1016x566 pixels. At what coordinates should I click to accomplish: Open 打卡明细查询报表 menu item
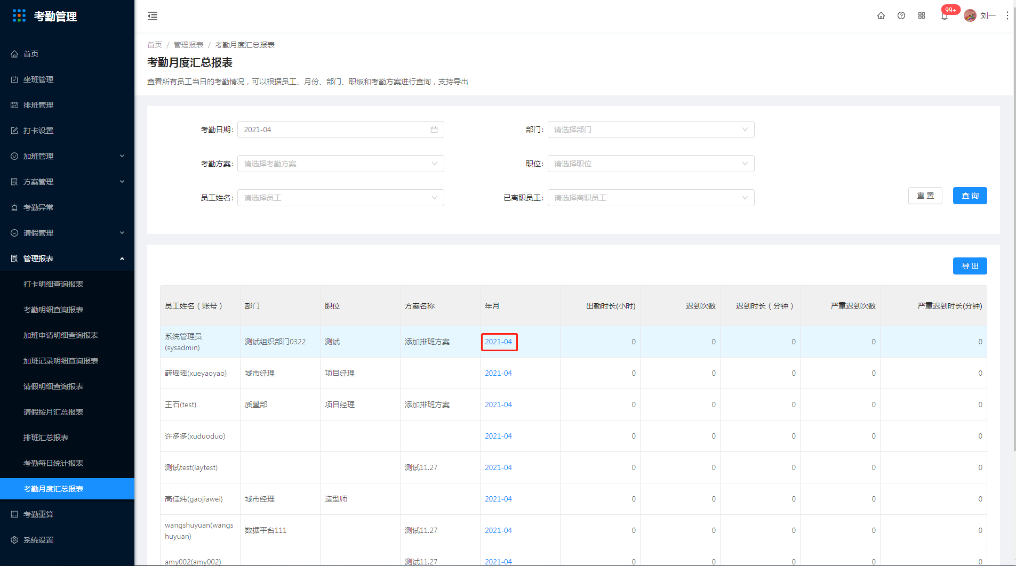click(67, 284)
